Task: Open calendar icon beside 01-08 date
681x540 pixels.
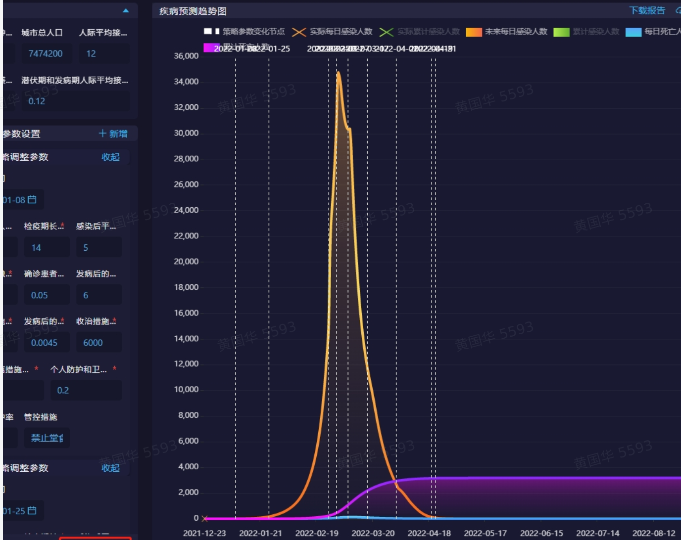Action: click(32, 199)
